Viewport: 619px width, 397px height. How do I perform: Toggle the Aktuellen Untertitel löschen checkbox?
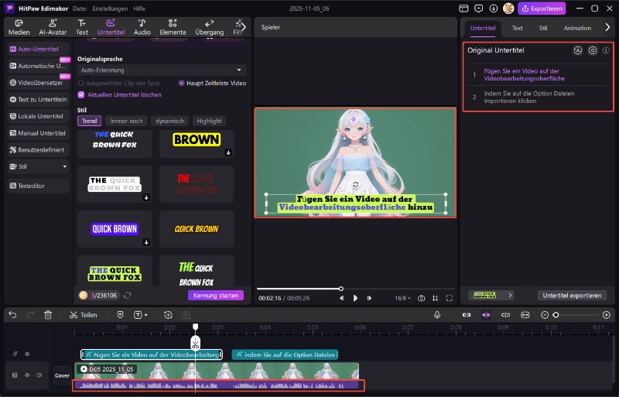(x=81, y=95)
